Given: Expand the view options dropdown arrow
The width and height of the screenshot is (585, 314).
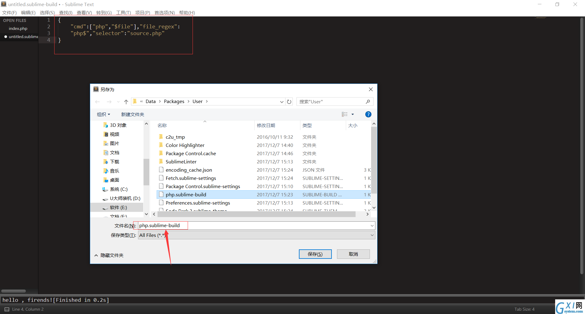Looking at the screenshot, I should click(353, 114).
